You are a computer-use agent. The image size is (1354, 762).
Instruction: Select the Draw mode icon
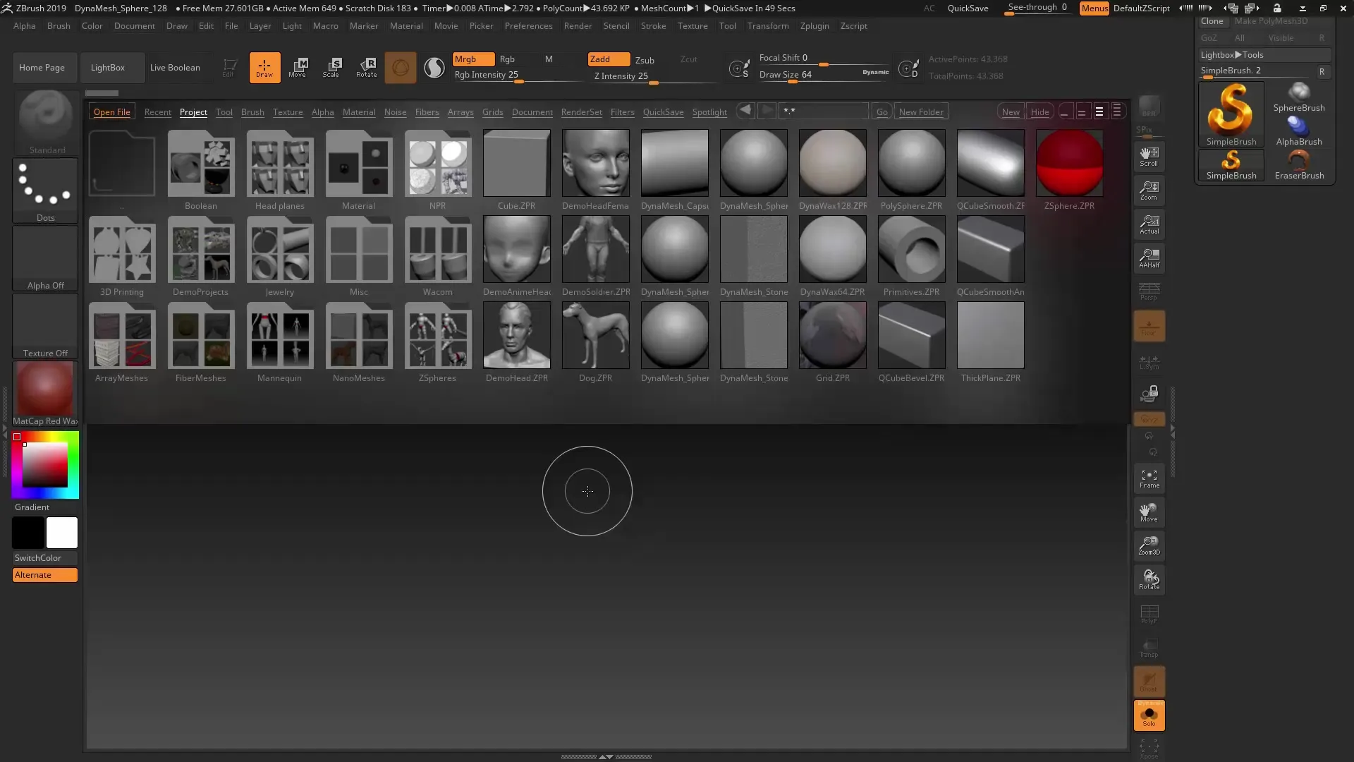click(264, 68)
